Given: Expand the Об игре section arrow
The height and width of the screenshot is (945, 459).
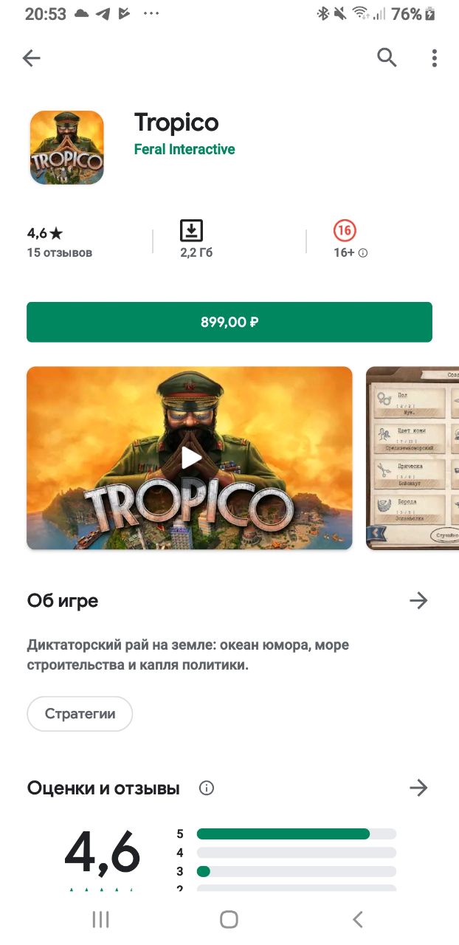Looking at the screenshot, I should tap(418, 601).
